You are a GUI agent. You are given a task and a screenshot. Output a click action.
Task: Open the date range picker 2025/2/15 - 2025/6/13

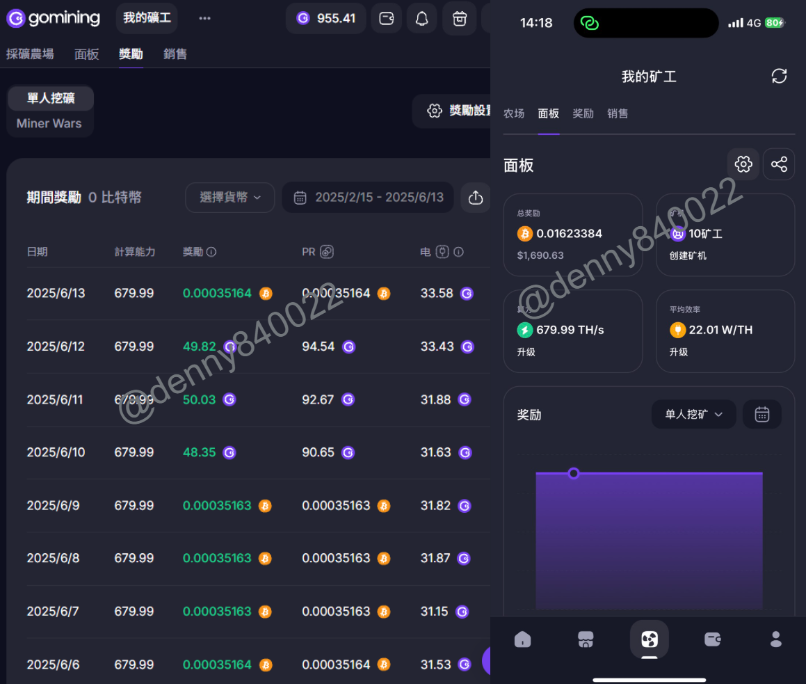point(368,198)
